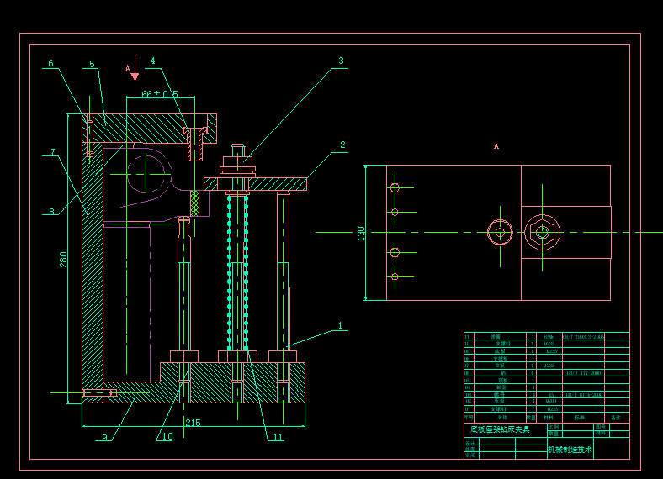Click the 比例 cell in title block
The width and height of the screenshot is (663, 479).
554,427
